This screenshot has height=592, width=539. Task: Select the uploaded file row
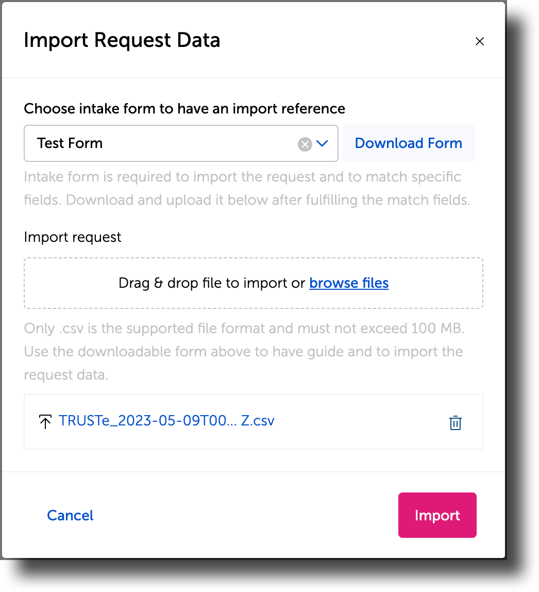click(253, 421)
